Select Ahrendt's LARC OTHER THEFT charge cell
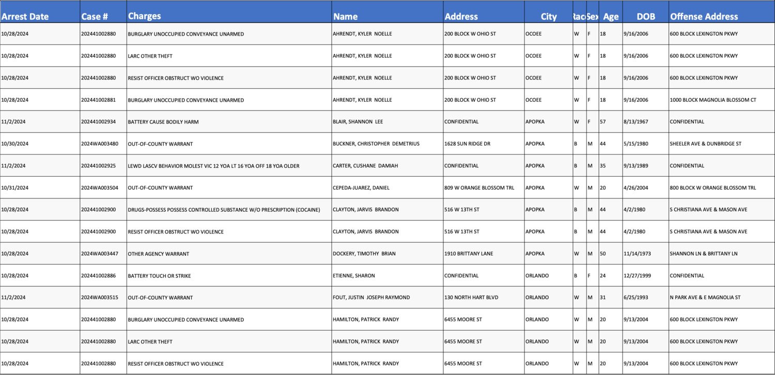Screen dimensions: 775x375 coord(229,56)
